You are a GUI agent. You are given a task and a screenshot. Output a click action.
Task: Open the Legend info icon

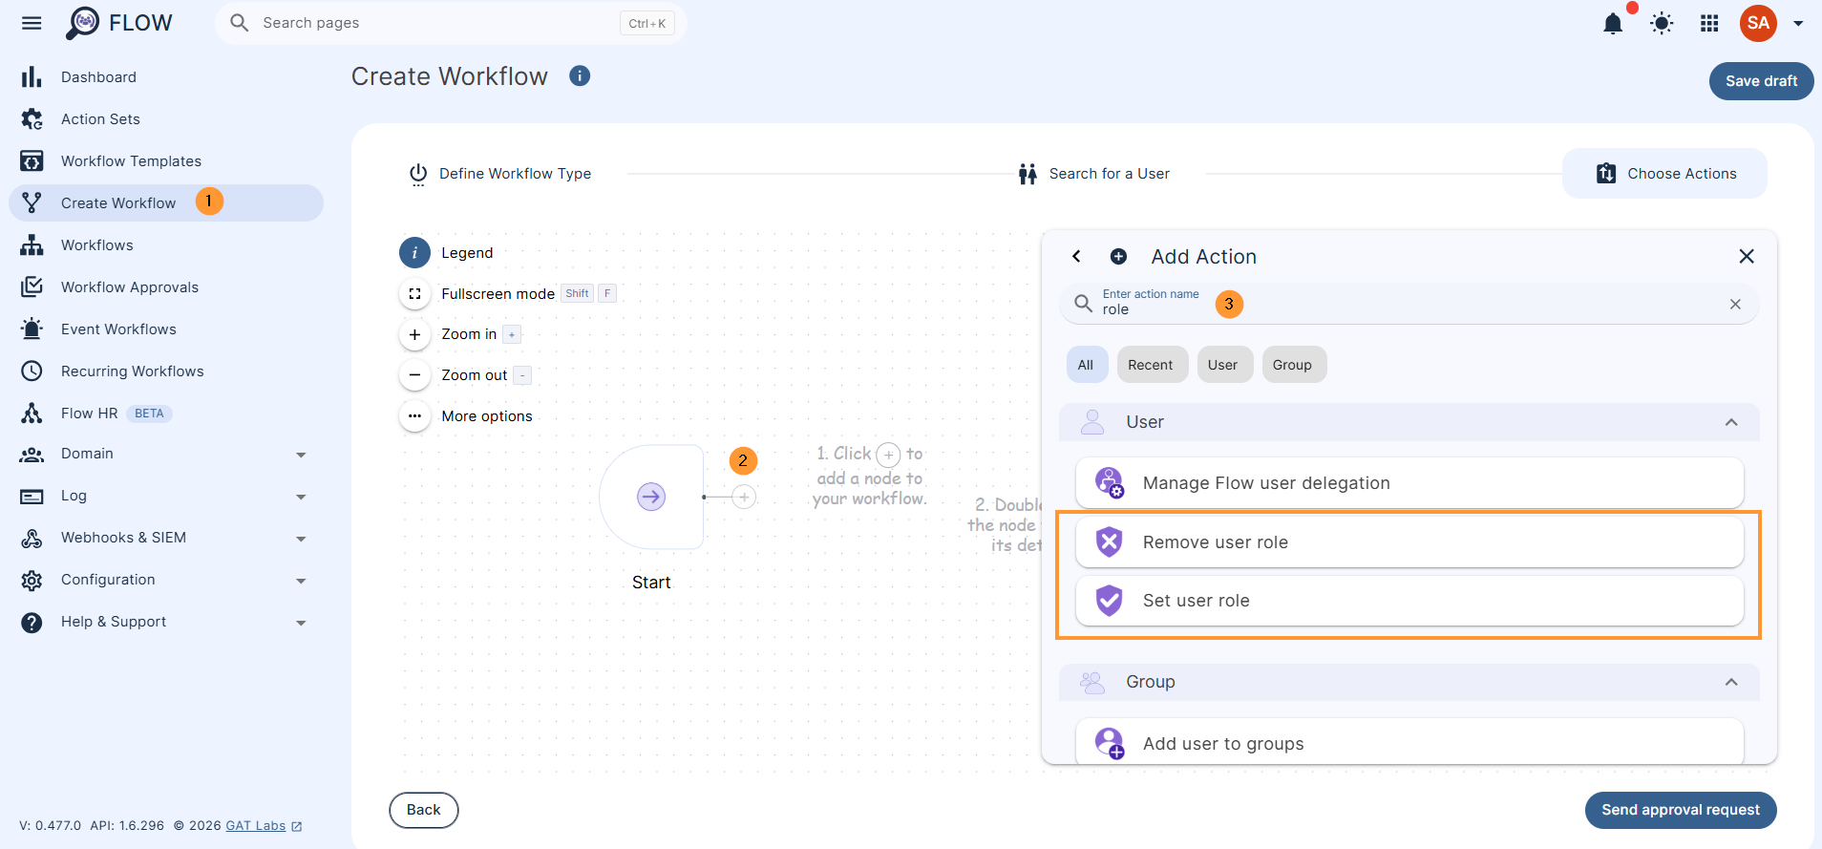click(414, 253)
